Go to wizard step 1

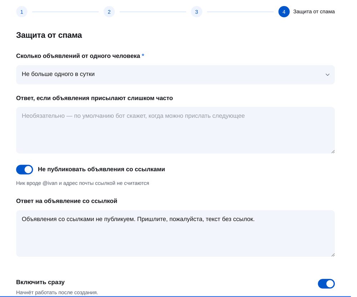[22, 12]
